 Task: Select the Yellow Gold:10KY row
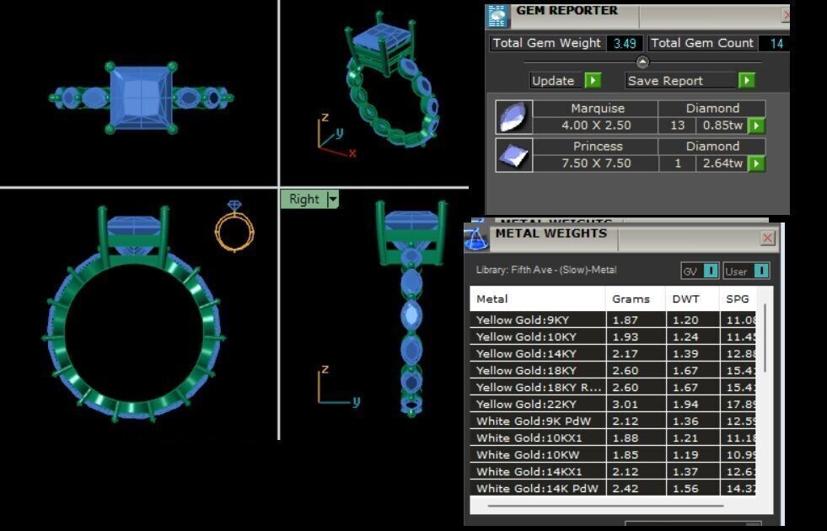(613, 336)
